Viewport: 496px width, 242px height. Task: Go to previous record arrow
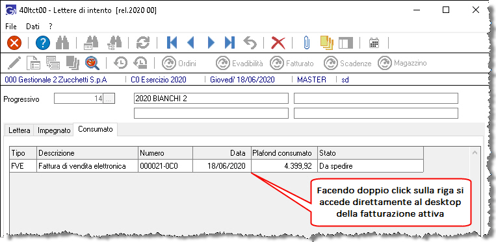click(x=190, y=43)
